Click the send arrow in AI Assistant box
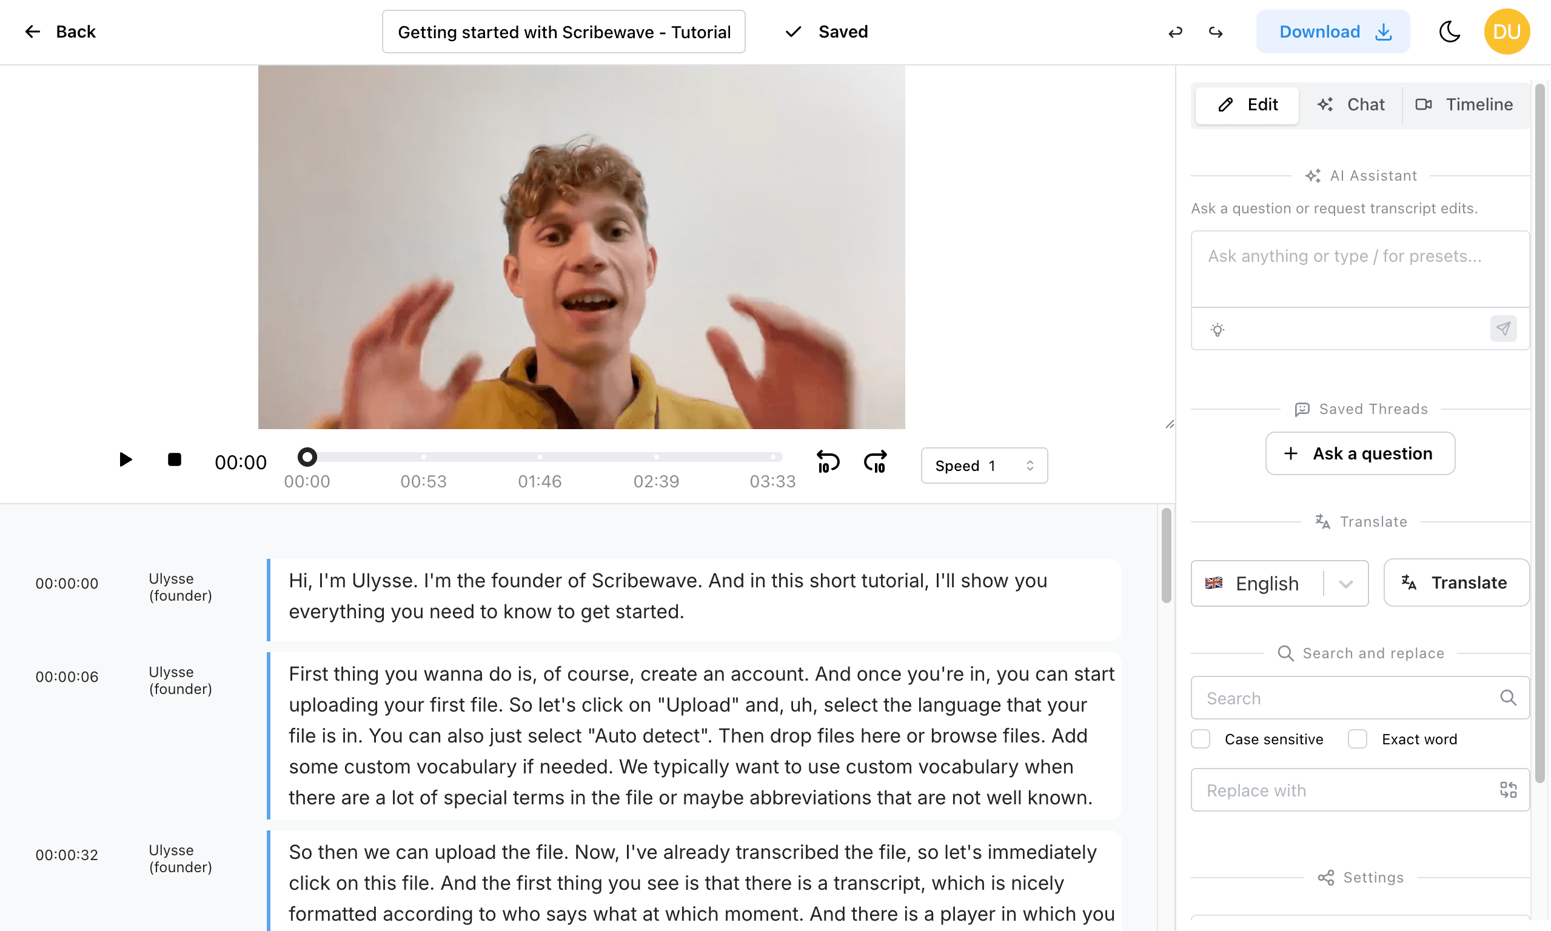 [x=1503, y=328]
